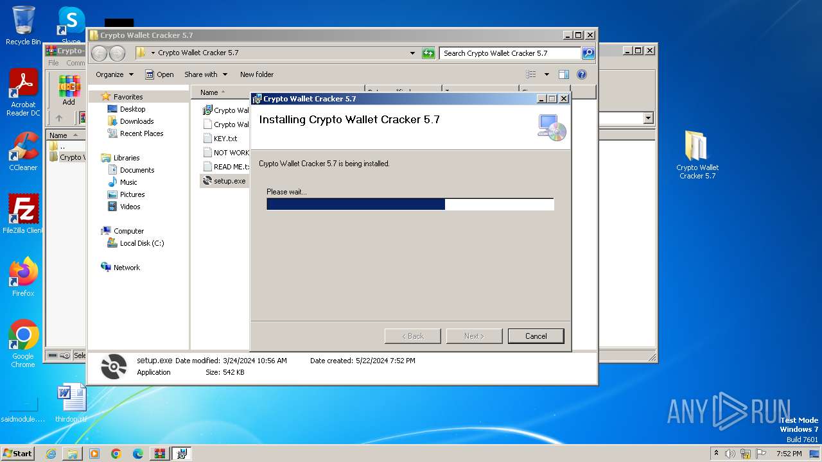Image resolution: width=822 pixels, height=462 pixels.
Task: Click the search magnifier icon in Explorer
Action: (588, 53)
